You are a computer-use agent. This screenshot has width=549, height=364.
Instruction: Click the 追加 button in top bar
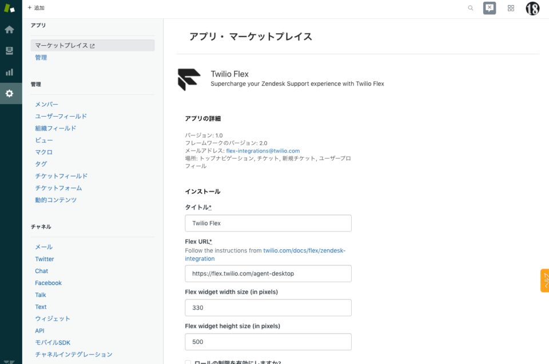pyautogui.click(x=35, y=7)
